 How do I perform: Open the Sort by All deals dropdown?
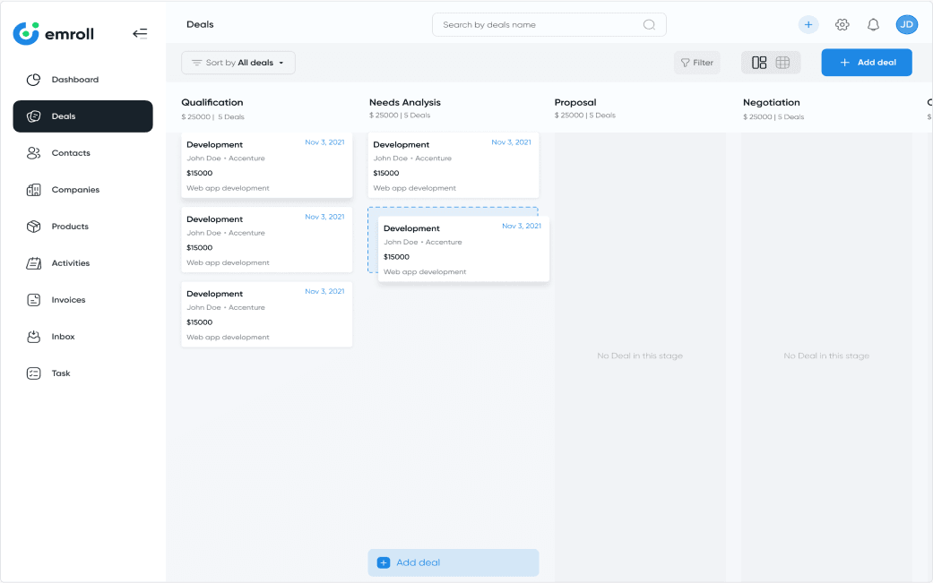coord(238,63)
